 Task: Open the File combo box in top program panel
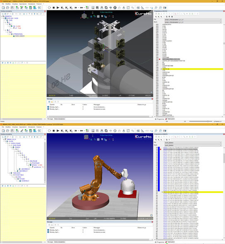tap(193, 20)
